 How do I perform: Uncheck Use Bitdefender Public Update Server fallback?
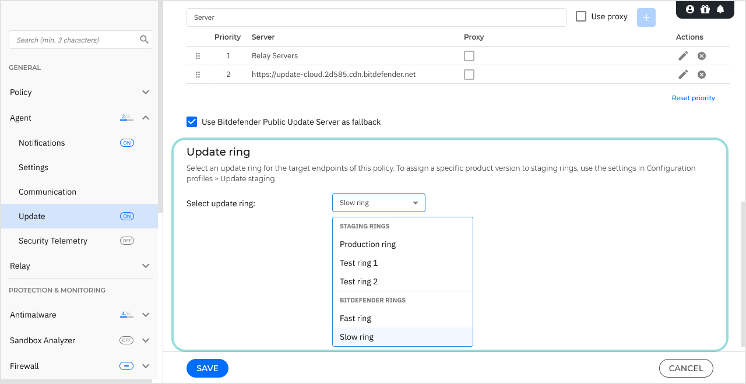click(x=192, y=122)
